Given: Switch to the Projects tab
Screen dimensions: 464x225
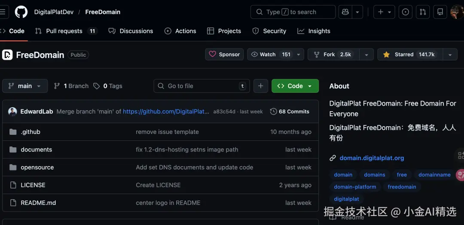Looking at the screenshot, I should pos(224,31).
